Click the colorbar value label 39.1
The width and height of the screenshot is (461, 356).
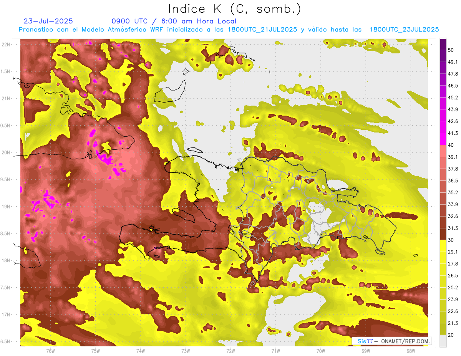(x=453, y=157)
